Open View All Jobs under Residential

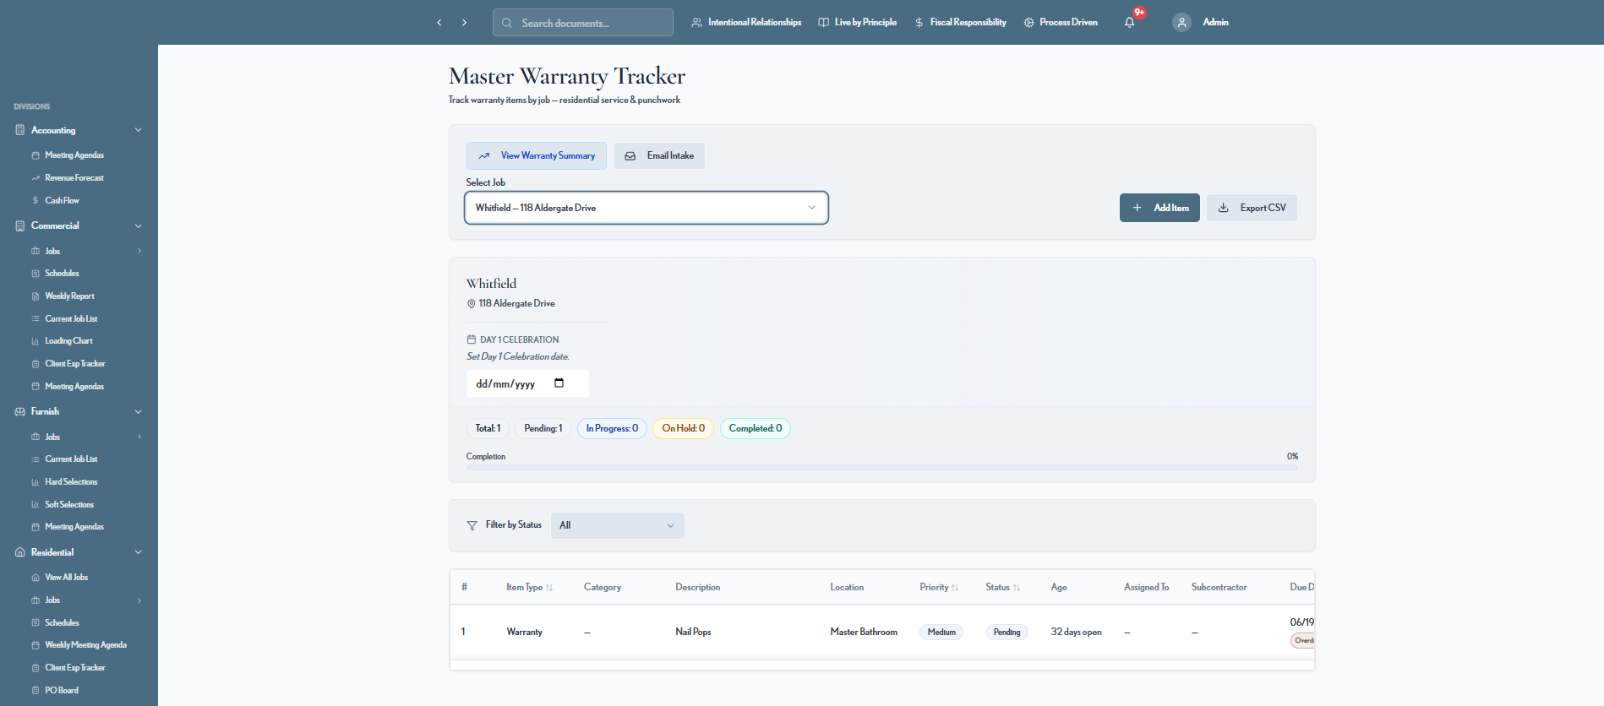[66, 578]
